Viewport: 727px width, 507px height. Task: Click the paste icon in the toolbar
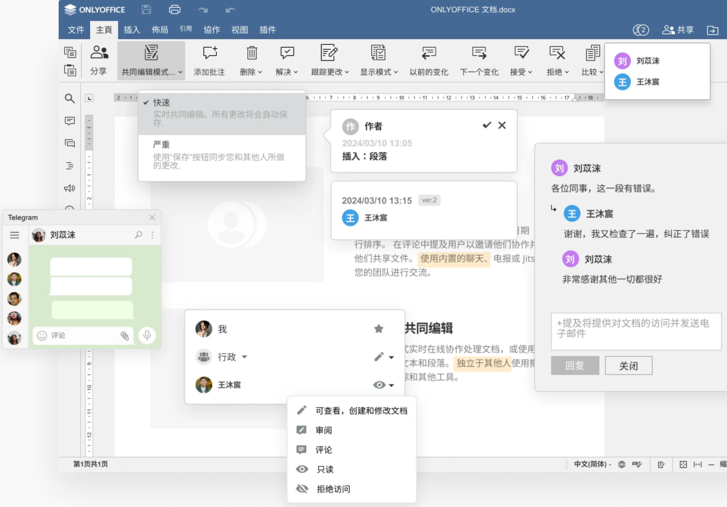point(70,70)
